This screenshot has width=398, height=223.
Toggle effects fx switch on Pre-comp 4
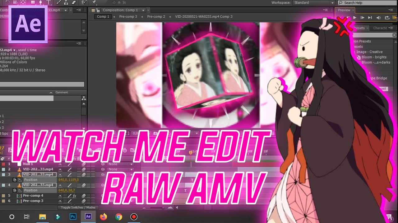pyautogui.click(x=74, y=196)
